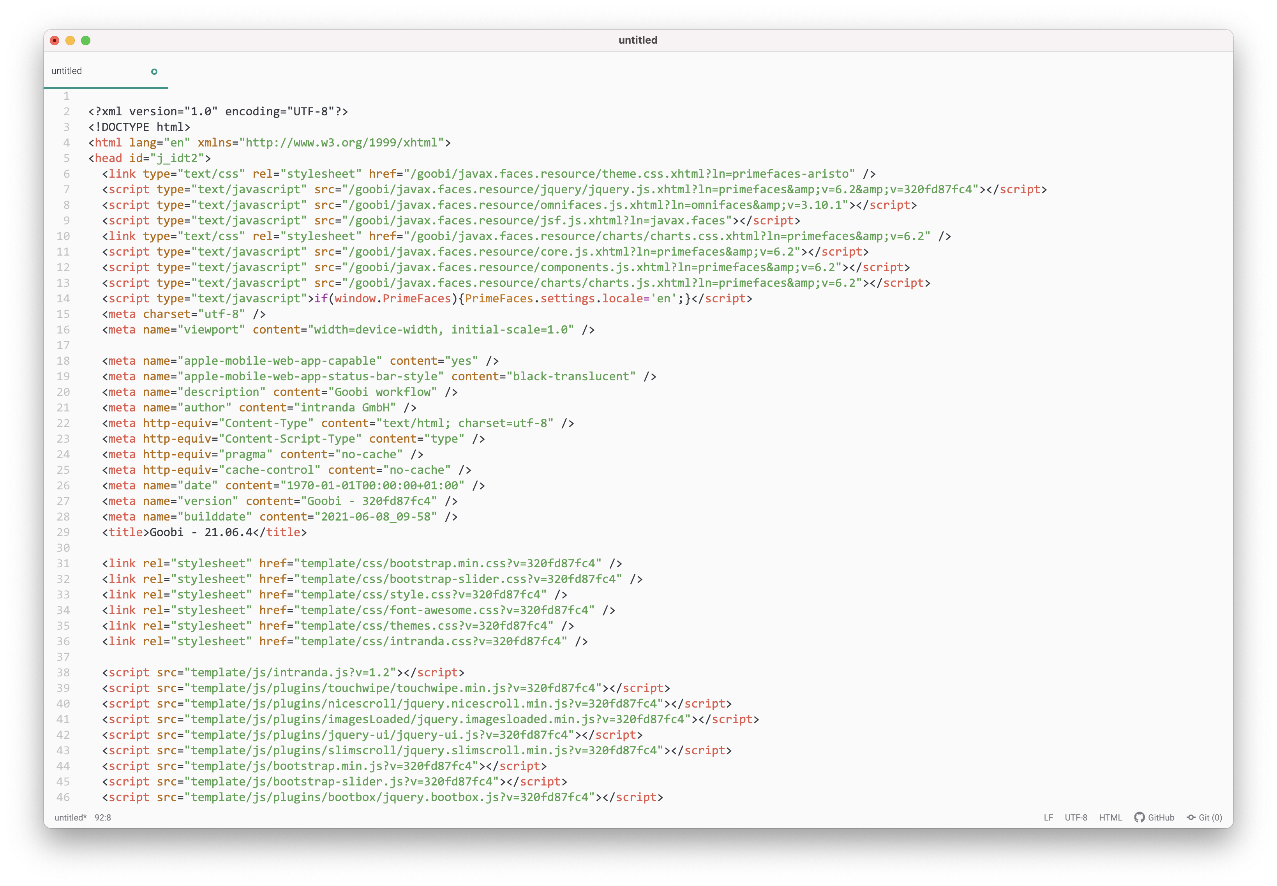
Task: Change the LF line ending setting
Action: [x=1048, y=818]
